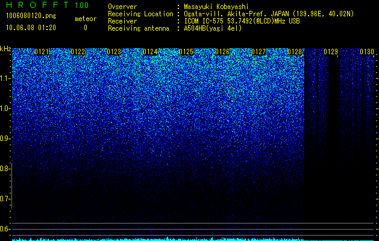
Task: Select the 0123 time marker
Action: click(114, 52)
